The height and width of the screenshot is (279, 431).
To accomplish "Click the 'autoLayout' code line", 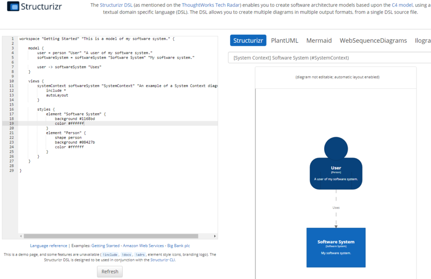I will tap(57, 95).
